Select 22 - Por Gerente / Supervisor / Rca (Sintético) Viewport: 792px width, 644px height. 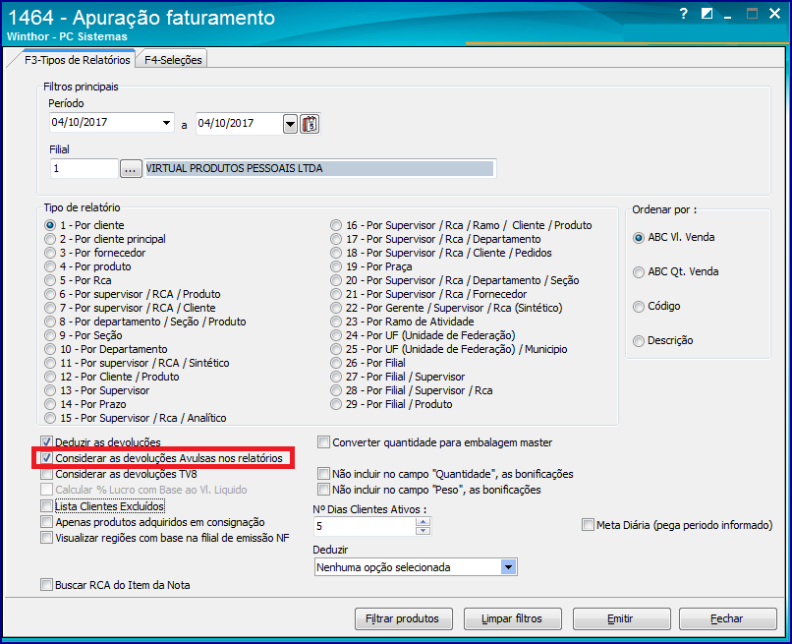(x=336, y=308)
